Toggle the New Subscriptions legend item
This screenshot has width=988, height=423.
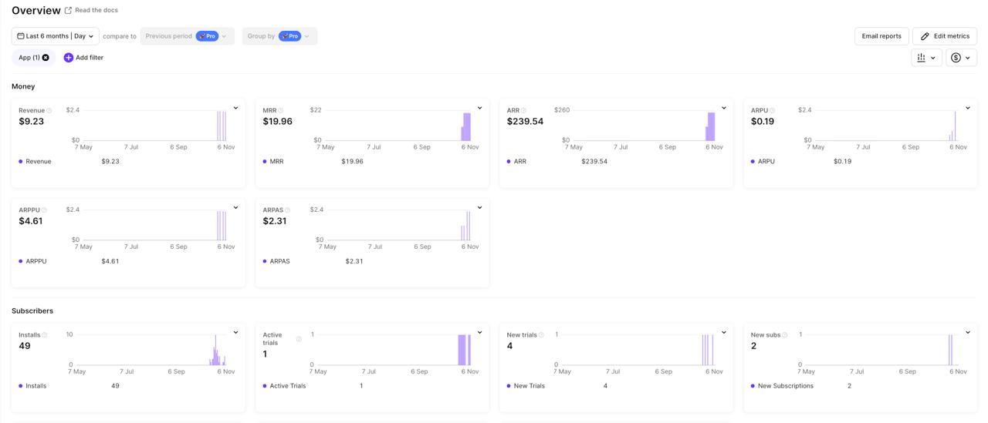click(x=785, y=386)
